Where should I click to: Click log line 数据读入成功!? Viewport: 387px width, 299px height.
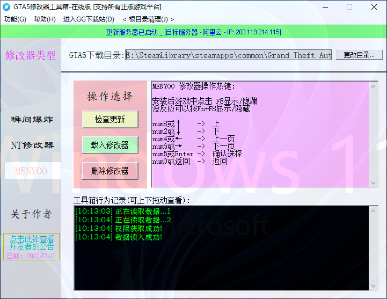point(119,237)
